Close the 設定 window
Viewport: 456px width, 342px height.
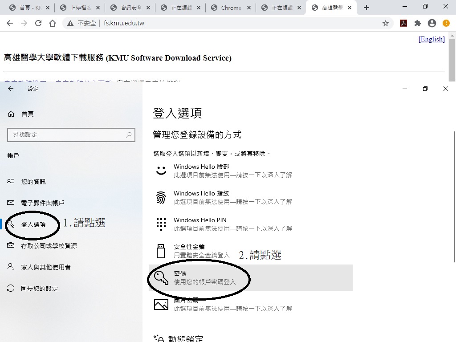pos(445,89)
